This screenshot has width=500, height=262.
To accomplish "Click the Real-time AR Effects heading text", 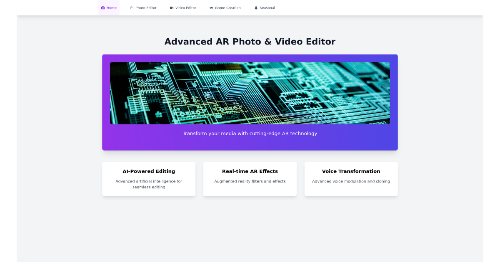I will pyautogui.click(x=250, y=171).
